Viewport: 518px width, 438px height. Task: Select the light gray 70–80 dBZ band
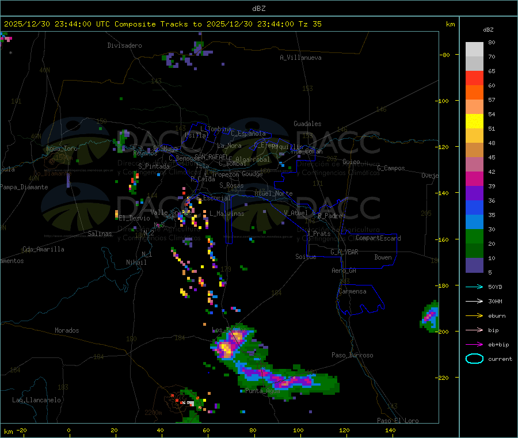474,49
